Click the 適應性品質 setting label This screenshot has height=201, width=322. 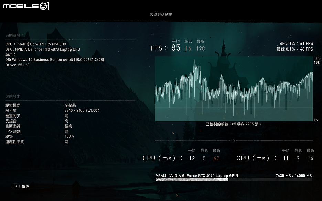14,142
